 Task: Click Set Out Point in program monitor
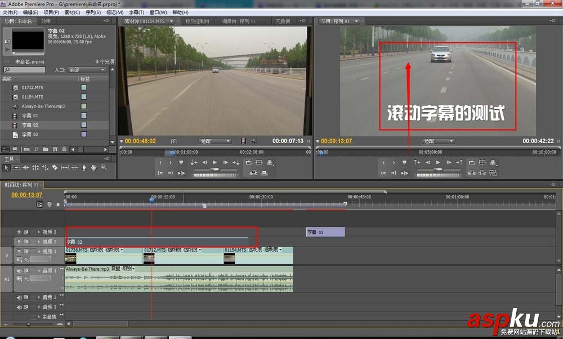(x=394, y=162)
